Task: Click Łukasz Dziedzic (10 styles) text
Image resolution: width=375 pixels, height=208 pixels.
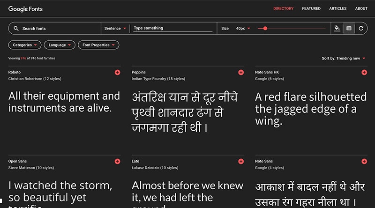Action: click(155, 168)
